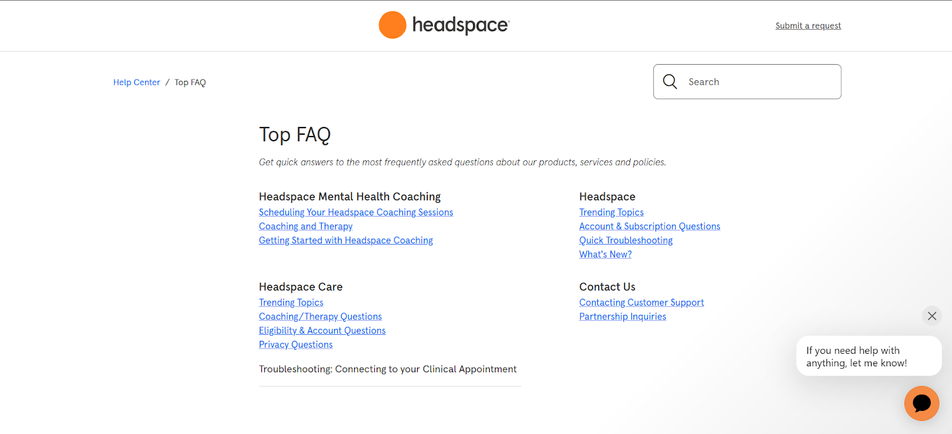Open Contacting Customer Support link
Image resolution: width=952 pixels, height=434 pixels.
click(x=641, y=303)
